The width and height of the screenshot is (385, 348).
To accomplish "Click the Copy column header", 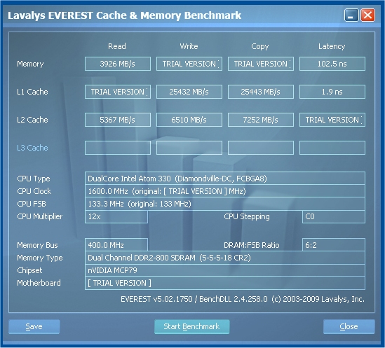I will pos(260,46).
